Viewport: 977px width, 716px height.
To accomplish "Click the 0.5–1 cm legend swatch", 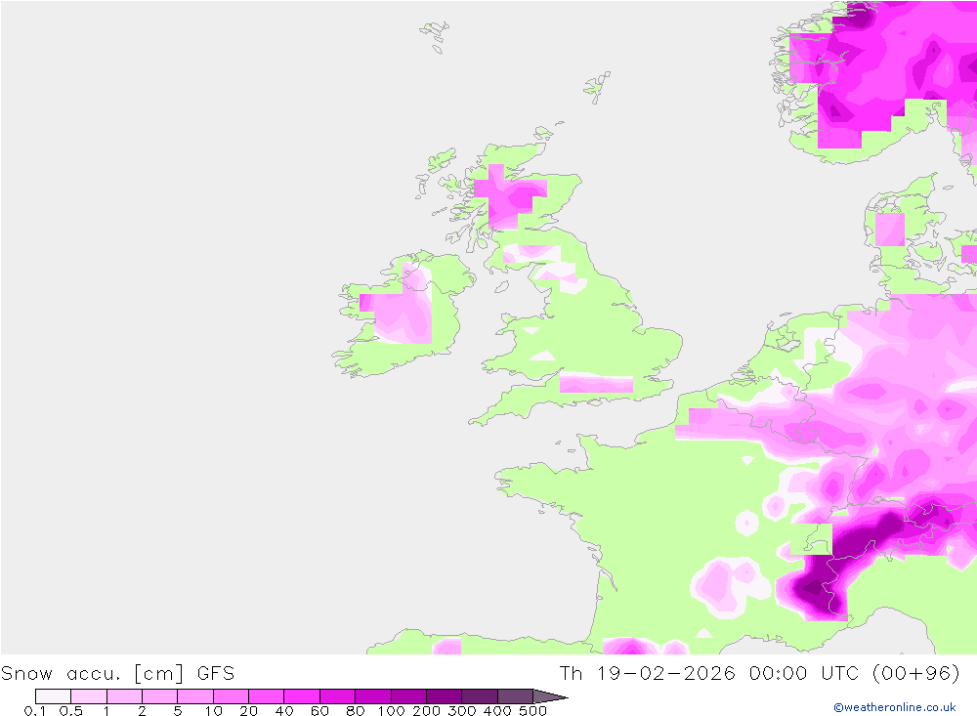I will [x=89, y=696].
